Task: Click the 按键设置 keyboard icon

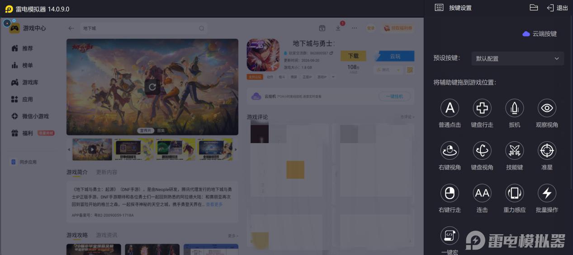Action: (x=439, y=8)
